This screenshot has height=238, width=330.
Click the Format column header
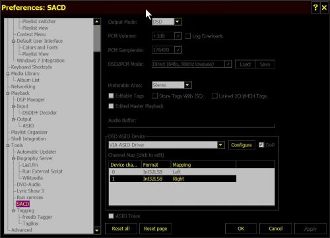click(156, 165)
